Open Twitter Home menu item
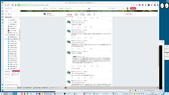This screenshot has height=95, width=169. pyautogui.click(x=46, y=8)
